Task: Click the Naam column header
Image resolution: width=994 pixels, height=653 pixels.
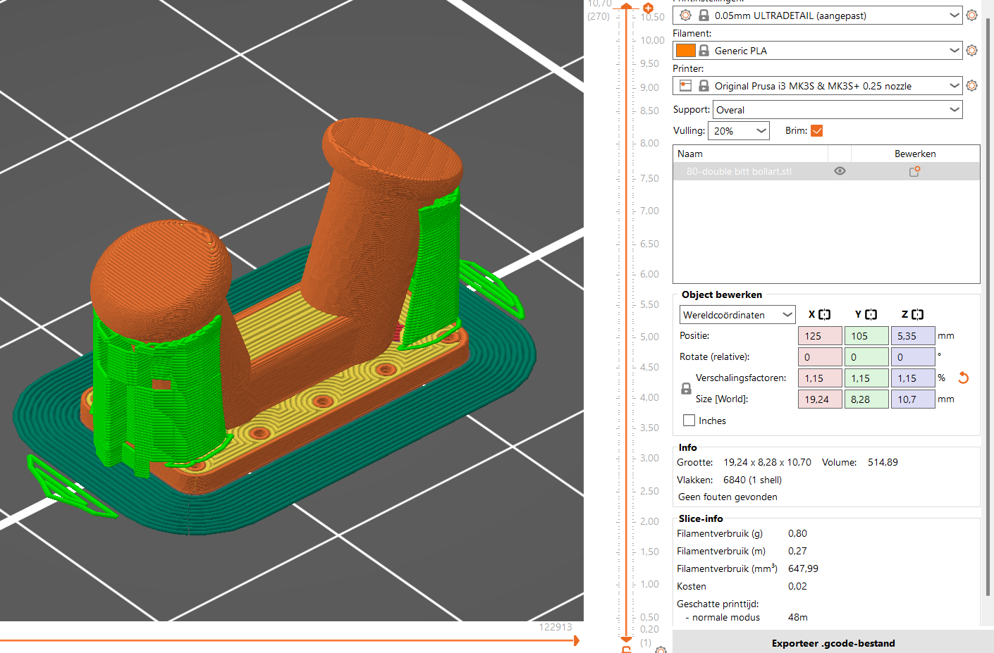Action: tap(750, 154)
